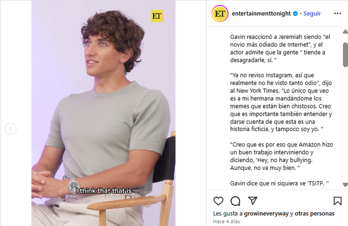Click the caption paragraph mentioning Amazon
Image resolution: width=348 pixels, height=226 pixels.
[282, 156]
